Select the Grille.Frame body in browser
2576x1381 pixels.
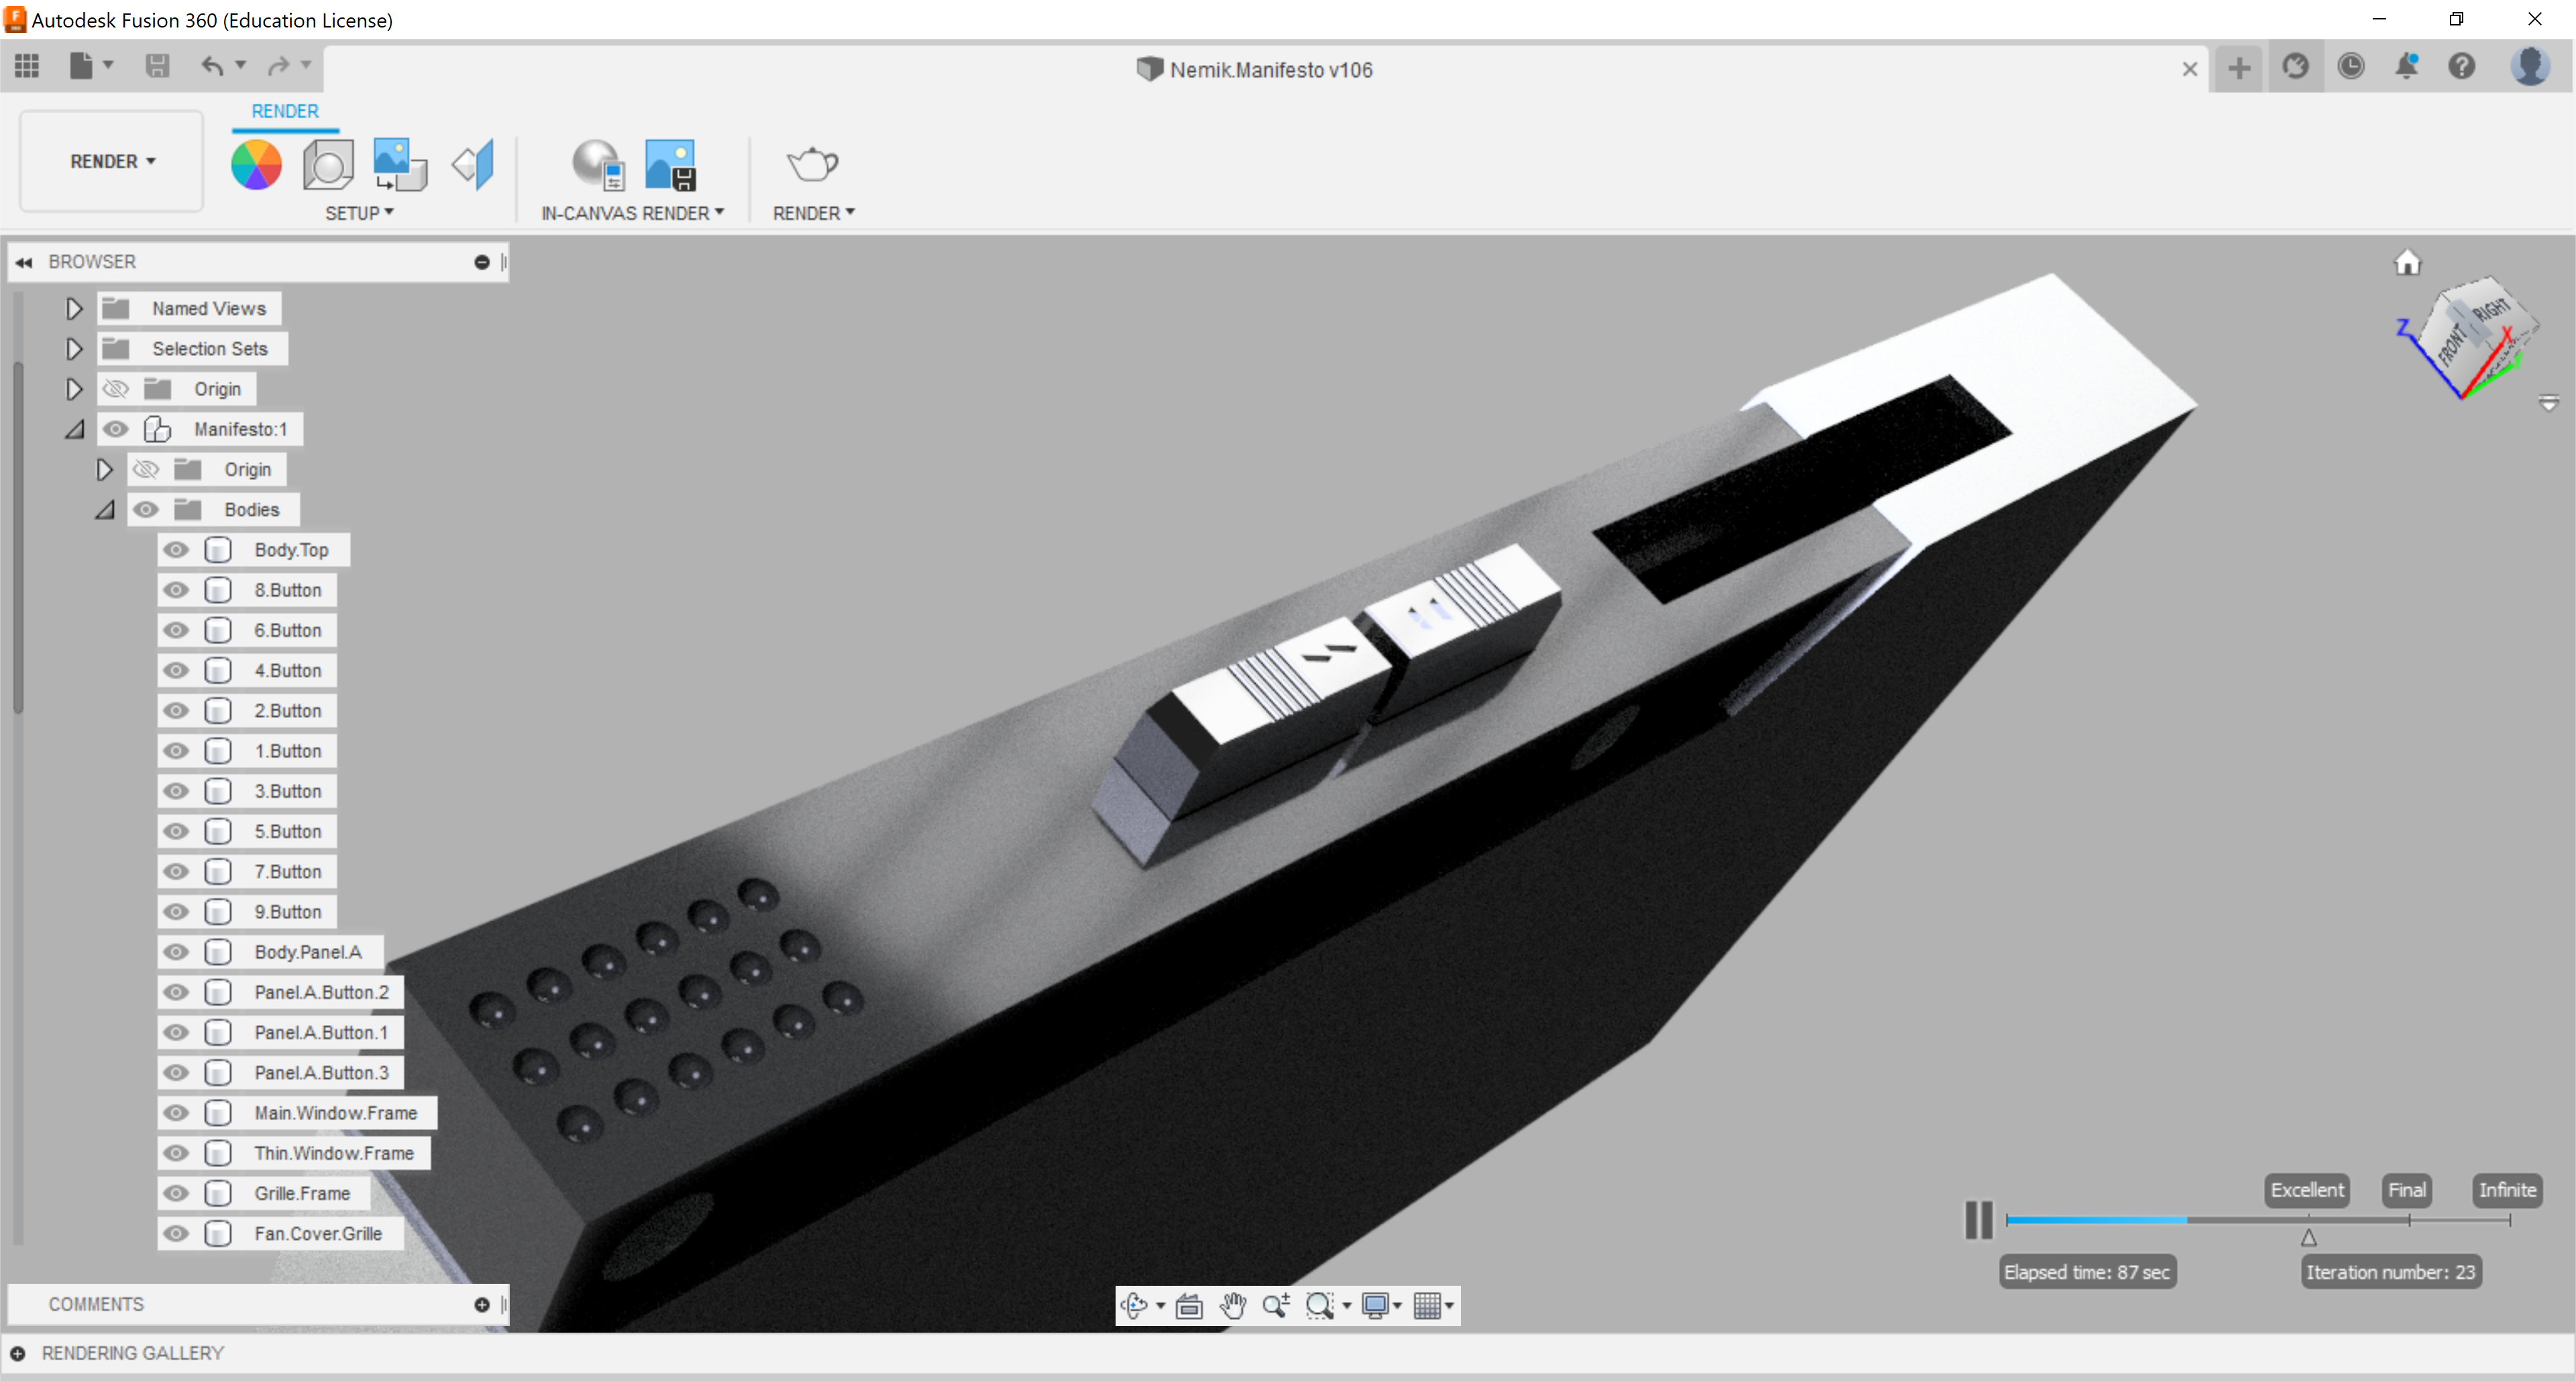click(301, 1193)
